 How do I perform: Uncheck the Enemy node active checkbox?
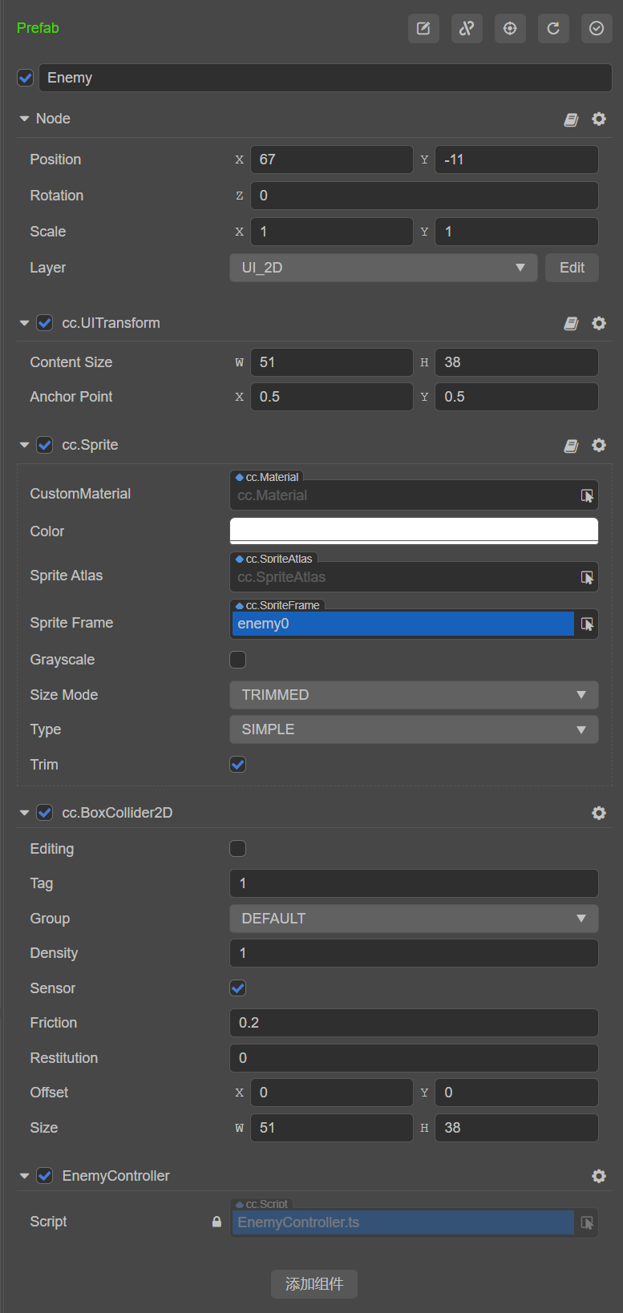point(26,78)
